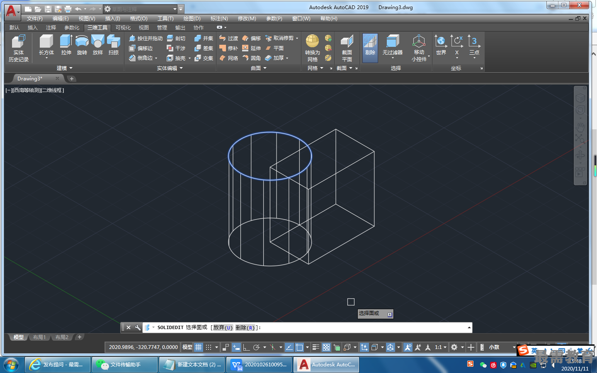The height and width of the screenshot is (373, 597).
Task: Toggle dynamic input in status bar
Action: tap(236, 347)
